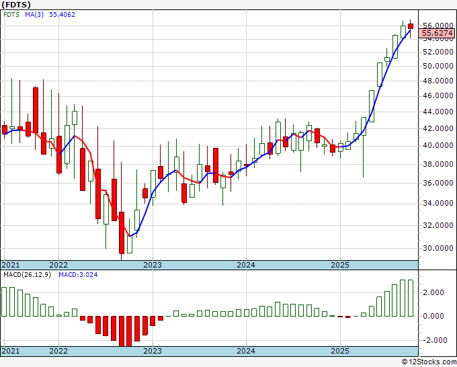This screenshot has height=367, width=457.
Task: Open the 12Stocks.com copyright link
Action: point(429,362)
